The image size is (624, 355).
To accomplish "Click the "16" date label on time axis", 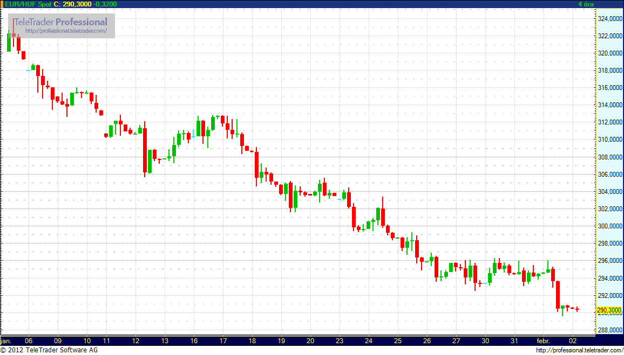I will 194,340.
